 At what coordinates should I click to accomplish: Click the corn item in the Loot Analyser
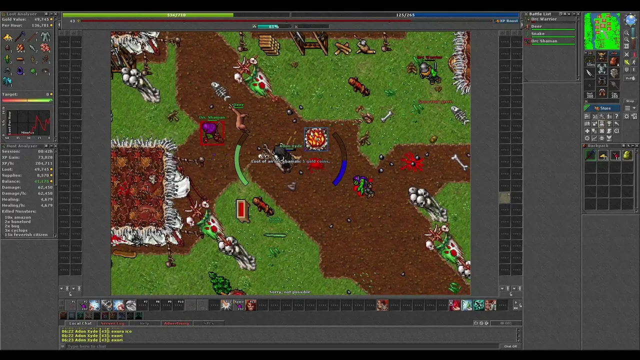coord(7,59)
